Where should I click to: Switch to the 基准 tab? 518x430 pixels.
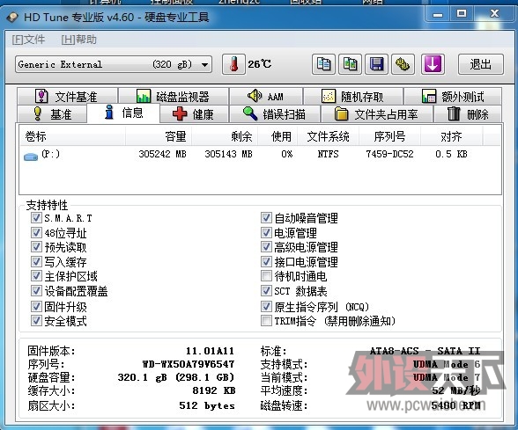click(x=52, y=114)
